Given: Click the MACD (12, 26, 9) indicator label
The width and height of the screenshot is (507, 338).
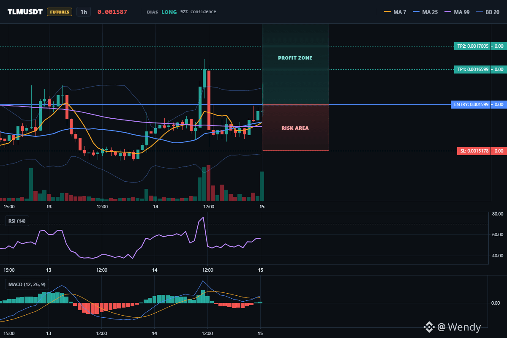Looking at the screenshot, I should [x=26, y=284].
